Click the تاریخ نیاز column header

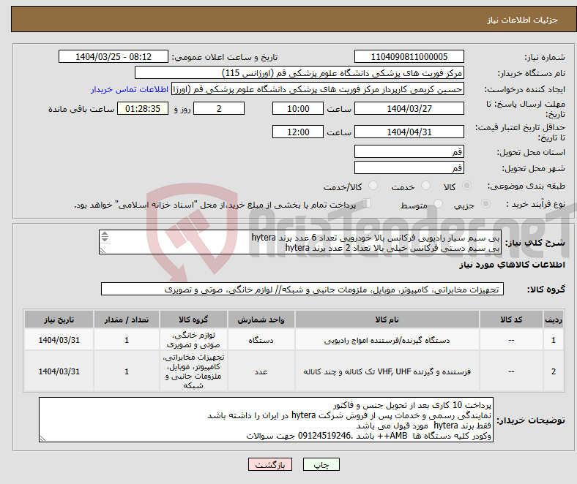[x=59, y=319]
